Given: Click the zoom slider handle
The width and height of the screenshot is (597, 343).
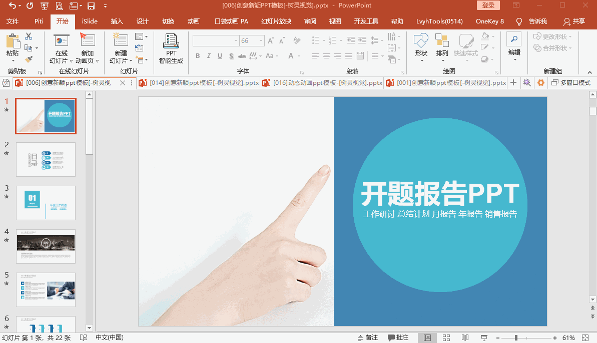Looking at the screenshot, I should 516,338.
